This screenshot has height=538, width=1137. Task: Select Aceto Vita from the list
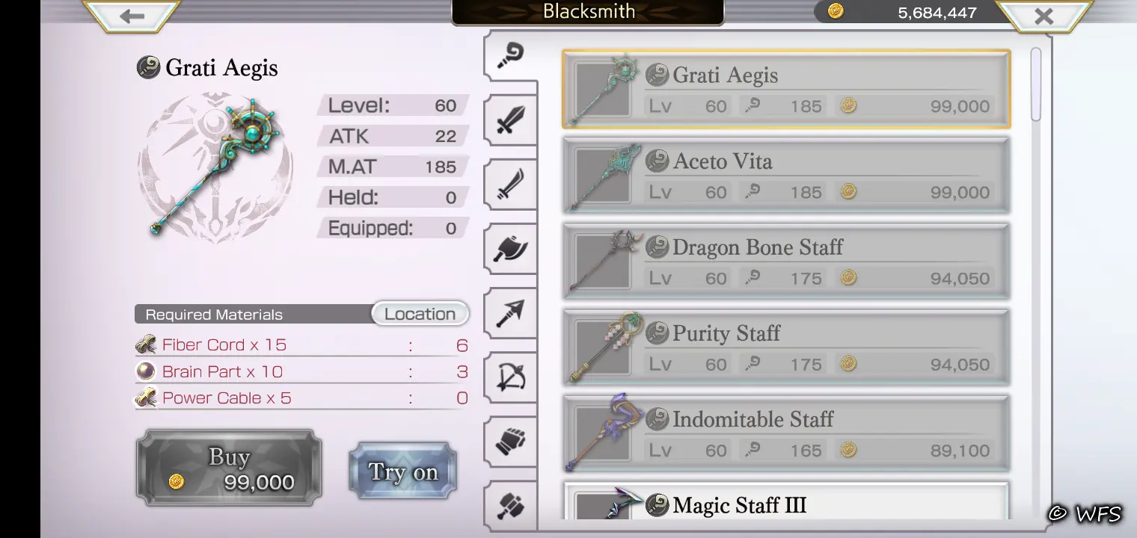click(x=786, y=176)
